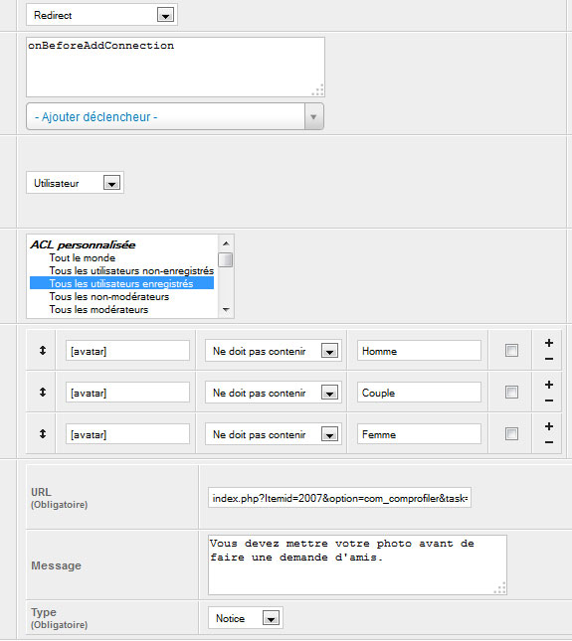Click the ACL list scroll up arrow
Image resolution: width=572 pixels, height=641 pixels.
(226, 243)
